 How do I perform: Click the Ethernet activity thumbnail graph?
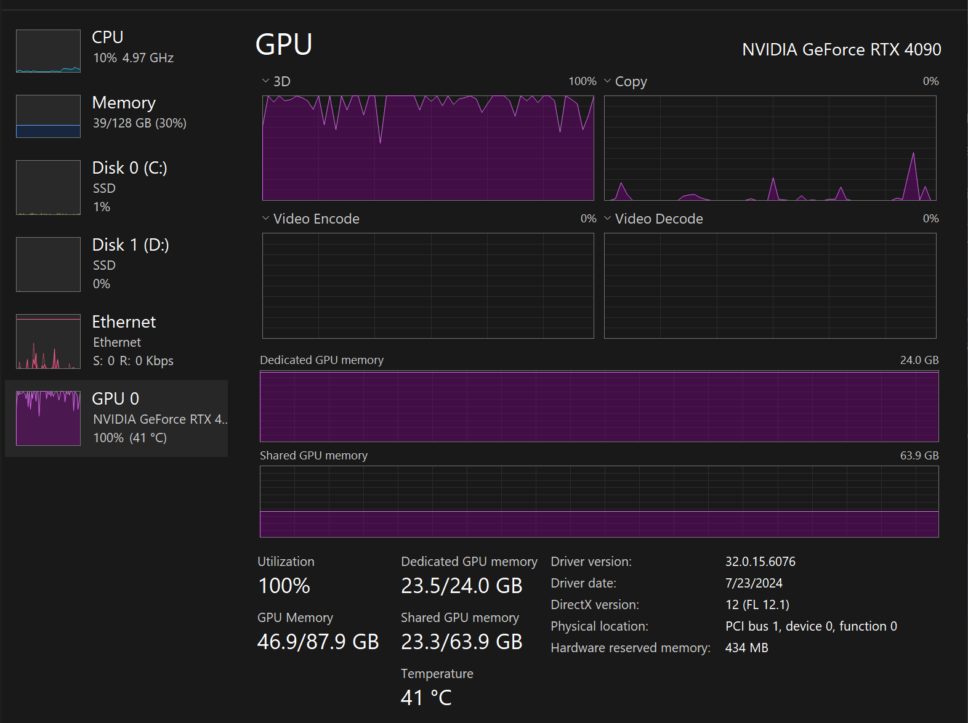point(48,341)
